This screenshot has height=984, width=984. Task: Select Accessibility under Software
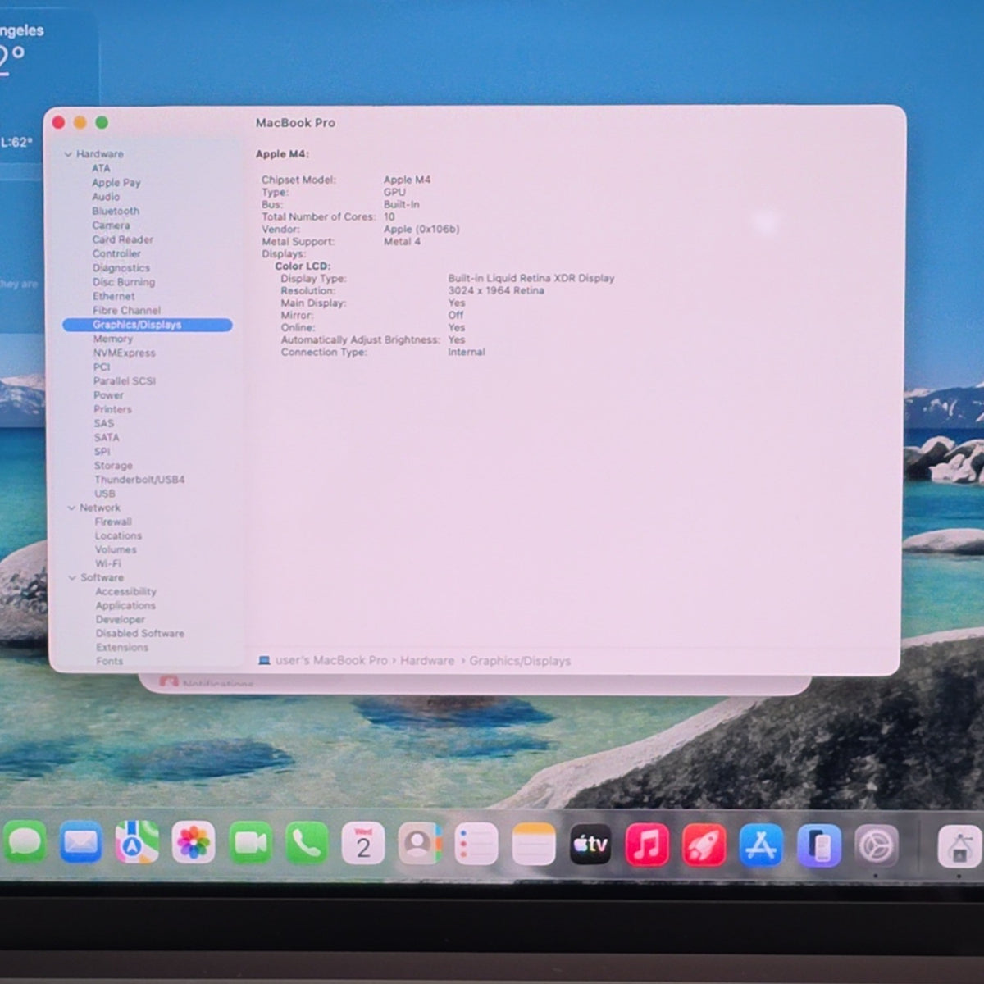[x=125, y=592]
